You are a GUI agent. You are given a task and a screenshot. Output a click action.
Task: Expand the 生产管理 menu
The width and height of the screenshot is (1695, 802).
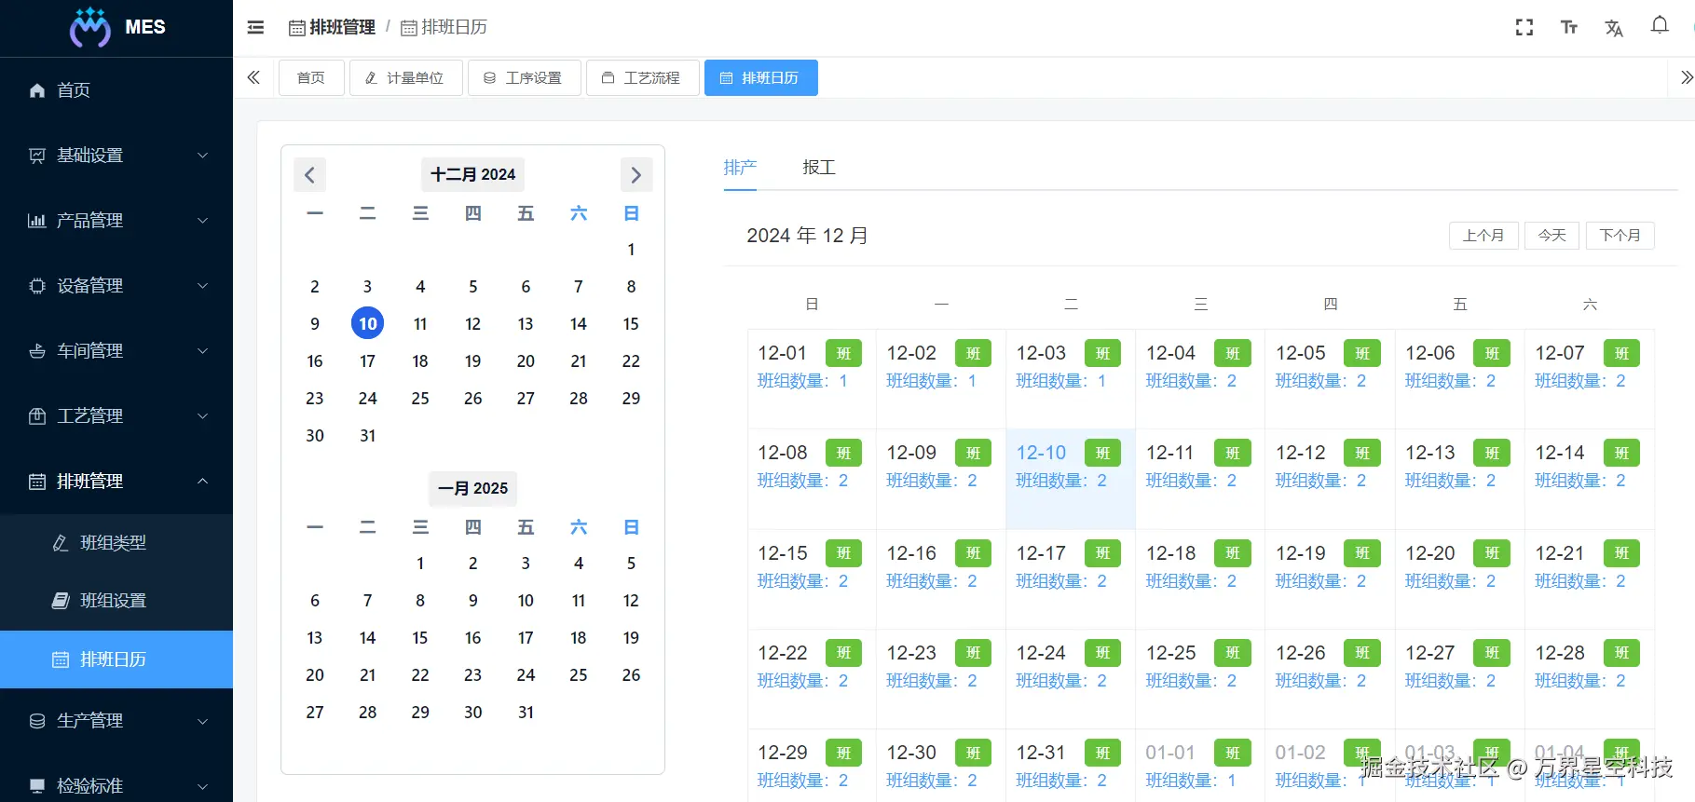116,721
